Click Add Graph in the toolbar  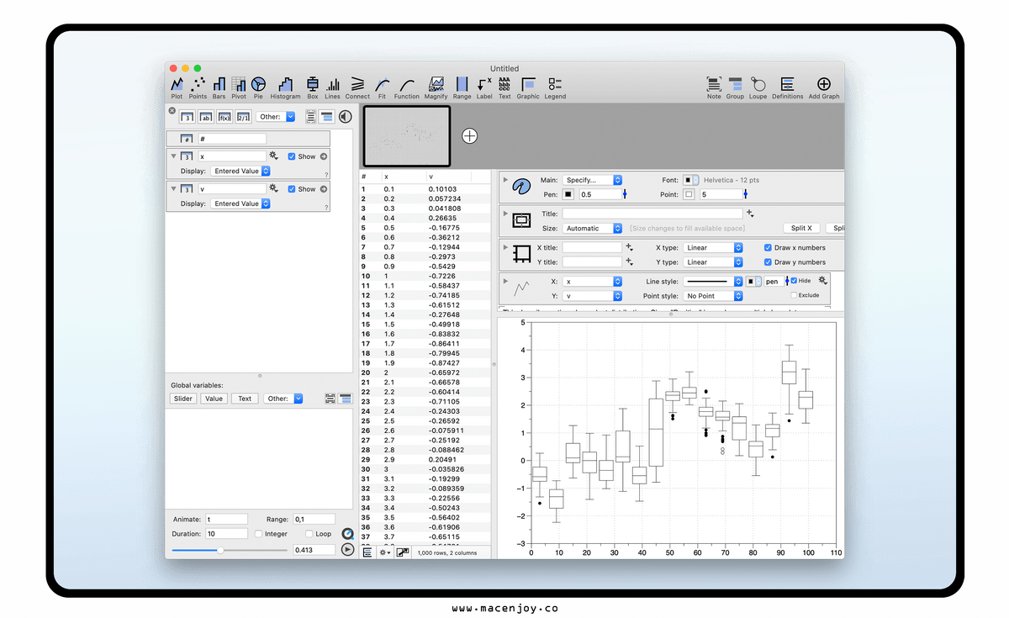tap(824, 87)
